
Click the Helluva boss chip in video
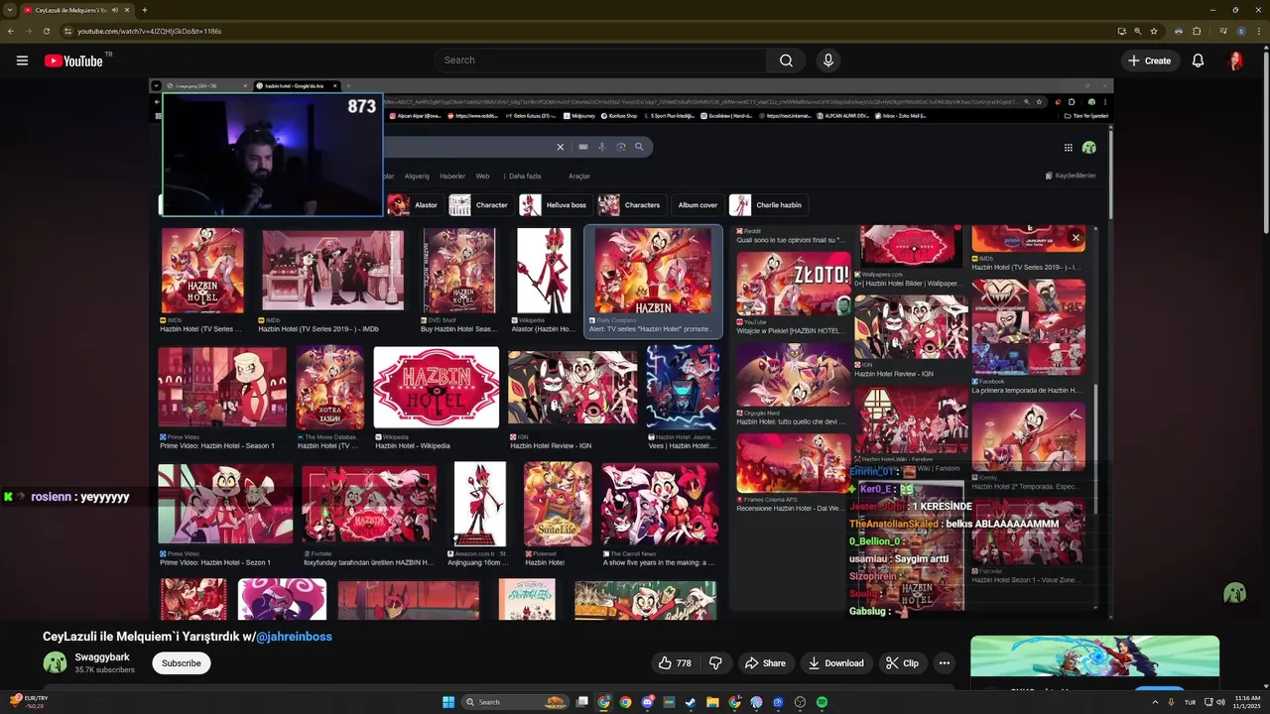(x=556, y=205)
